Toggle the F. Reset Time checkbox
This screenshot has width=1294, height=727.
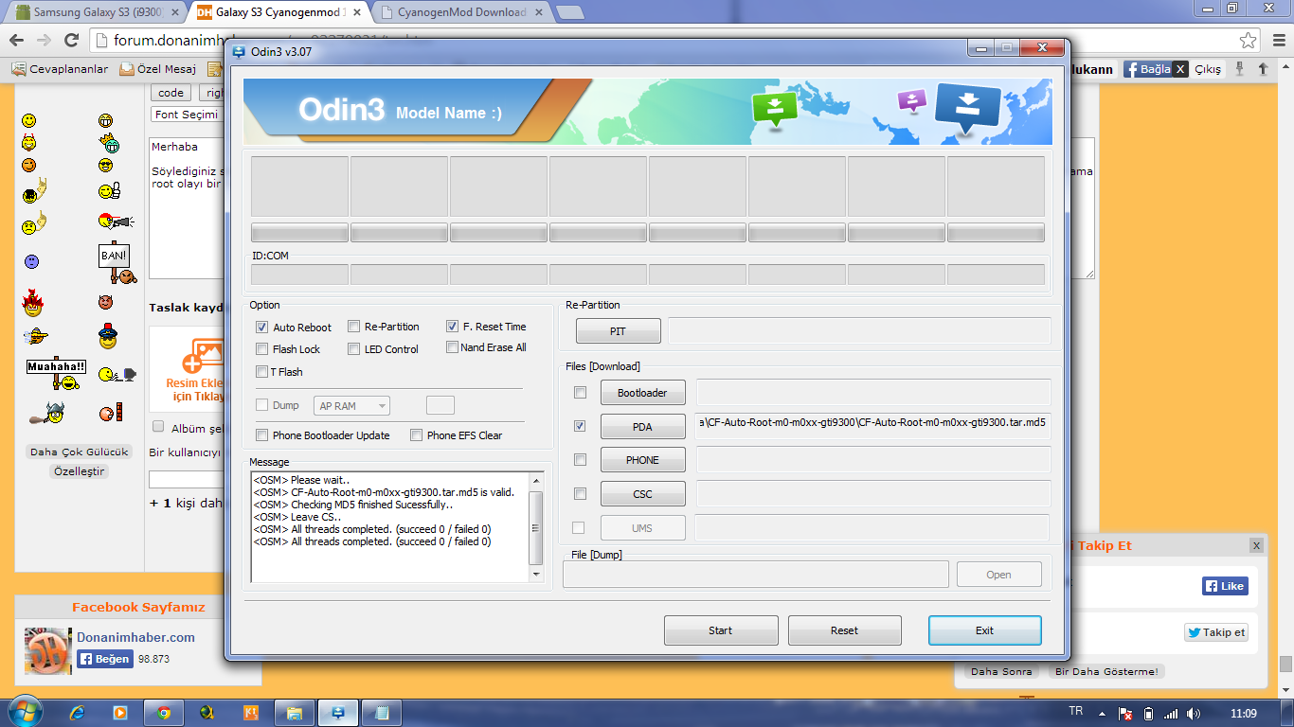point(452,327)
